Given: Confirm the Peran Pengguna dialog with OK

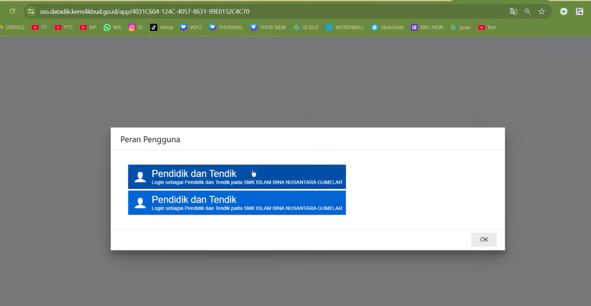Looking at the screenshot, I should click(x=484, y=240).
